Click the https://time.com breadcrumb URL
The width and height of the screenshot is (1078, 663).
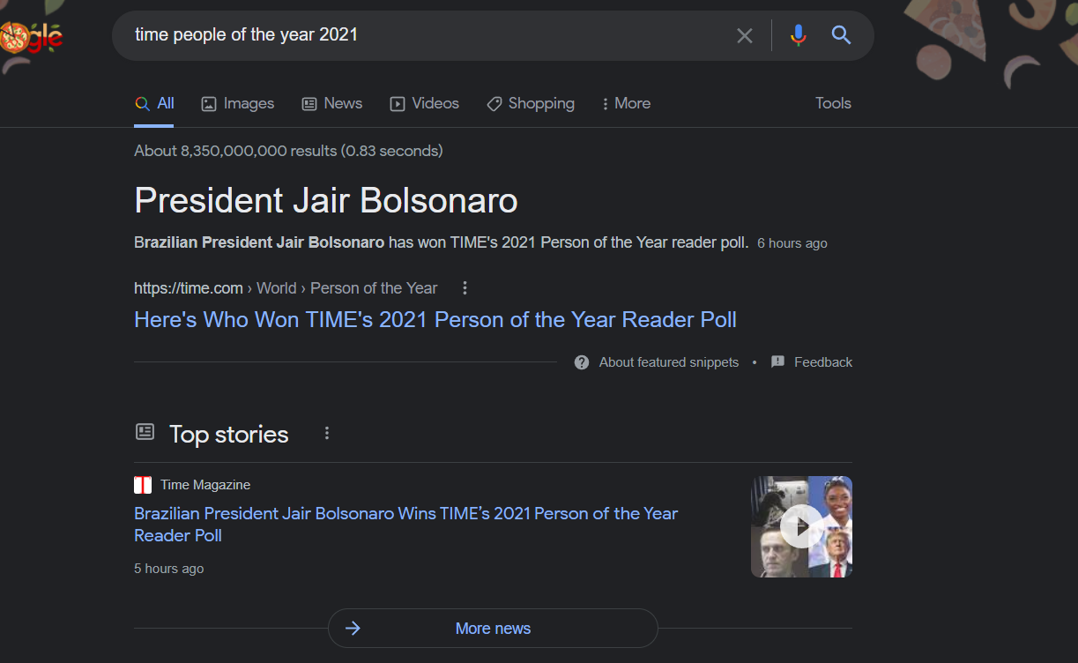pyautogui.click(x=189, y=288)
